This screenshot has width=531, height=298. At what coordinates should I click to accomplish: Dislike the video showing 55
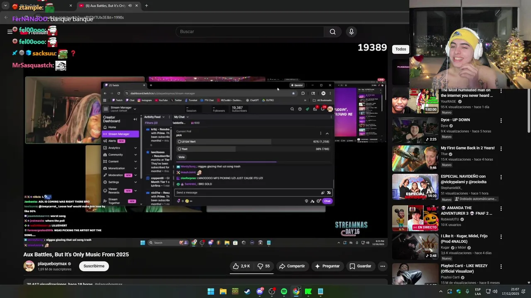(x=263, y=266)
